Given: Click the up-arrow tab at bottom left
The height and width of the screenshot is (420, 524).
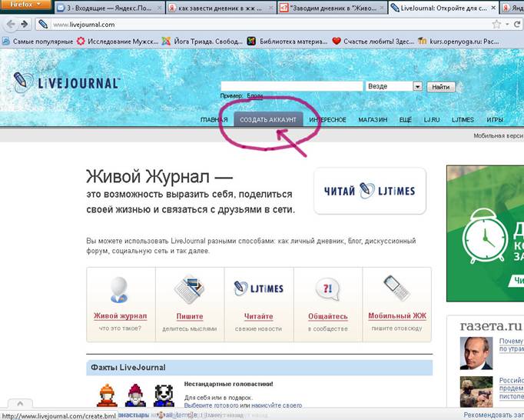Looking at the screenshot, I should 20,404.
